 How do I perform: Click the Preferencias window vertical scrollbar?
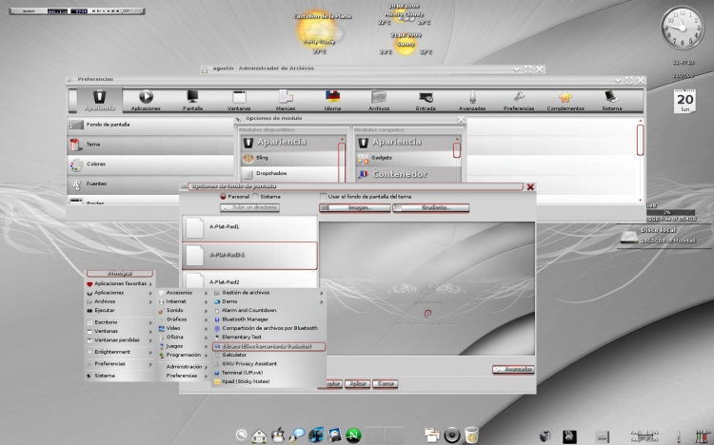[640, 140]
